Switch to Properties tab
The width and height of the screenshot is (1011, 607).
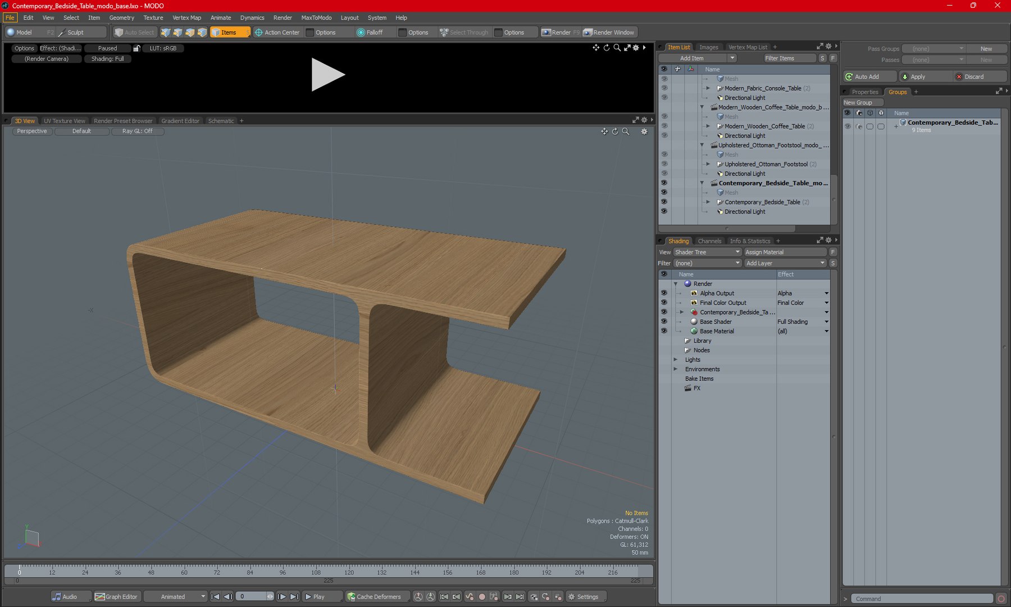864,92
